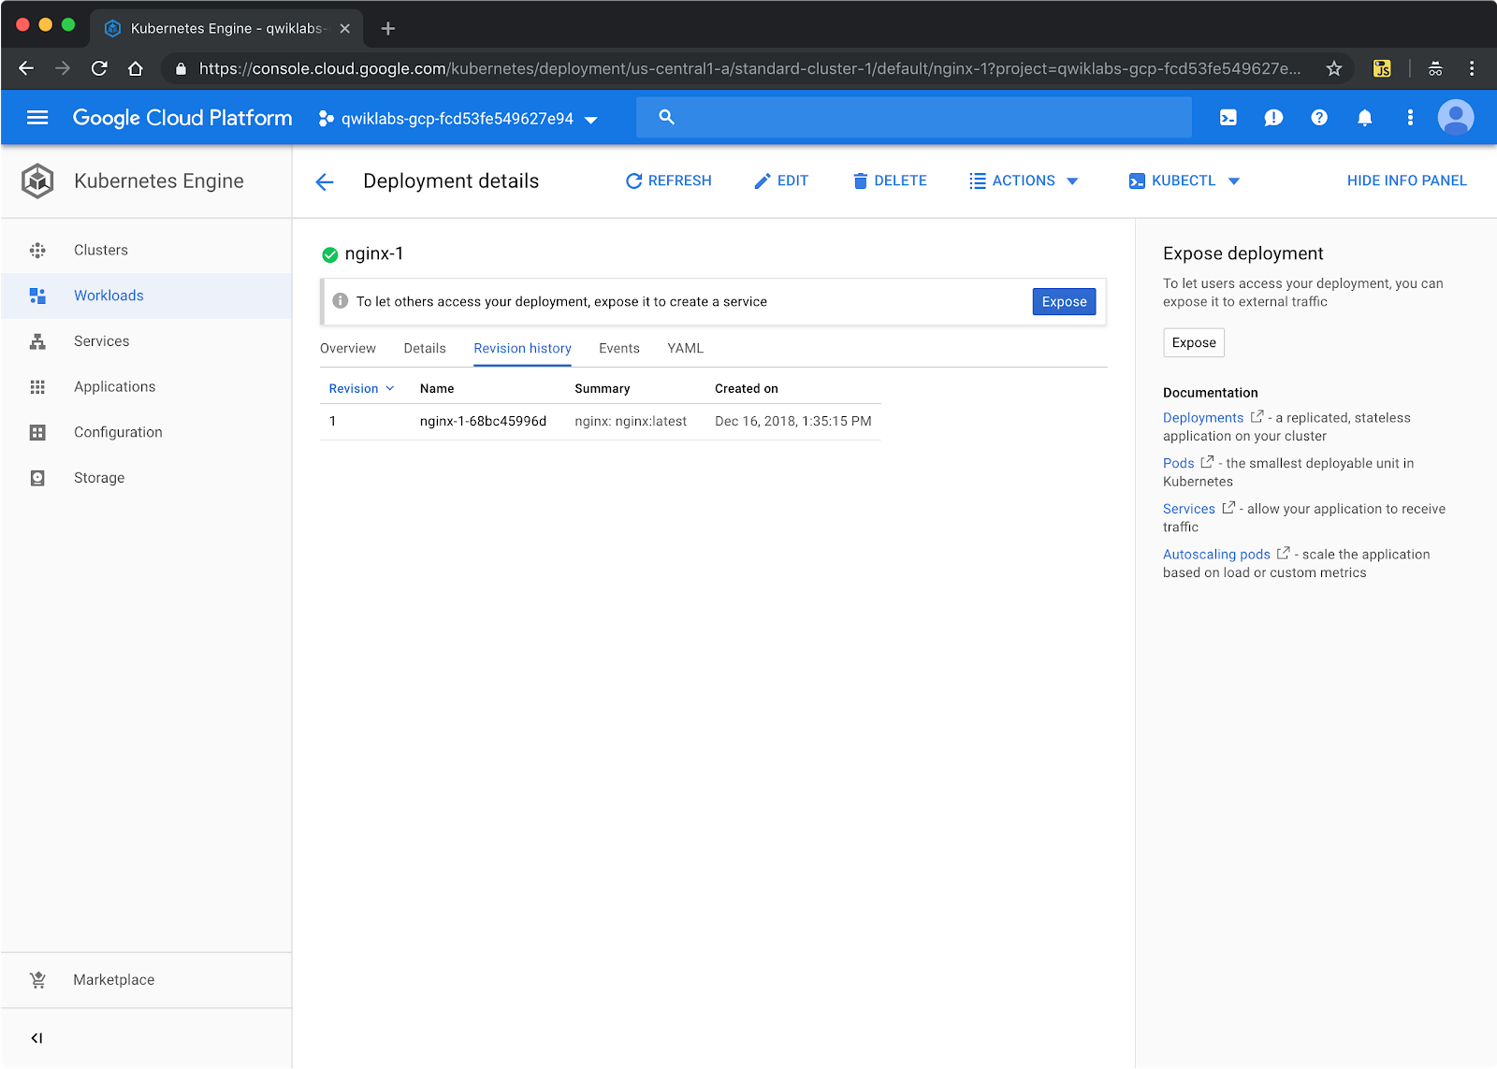The height and width of the screenshot is (1069, 1497).
Task: Select the Revision history tab
Action: point(522,349)
